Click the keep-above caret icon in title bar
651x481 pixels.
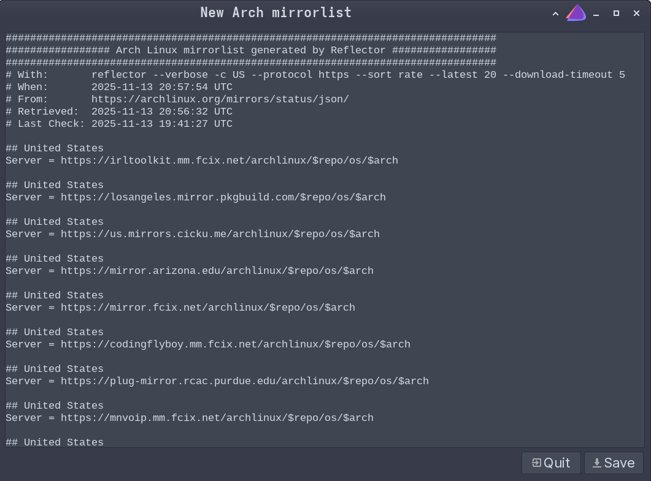pyautogui.click(x=555, y=13)
